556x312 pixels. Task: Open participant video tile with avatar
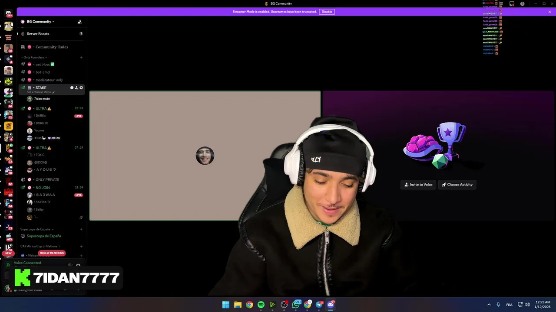pos(205,156)
